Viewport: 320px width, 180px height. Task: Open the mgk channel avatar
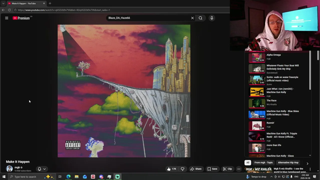point(9,168)
